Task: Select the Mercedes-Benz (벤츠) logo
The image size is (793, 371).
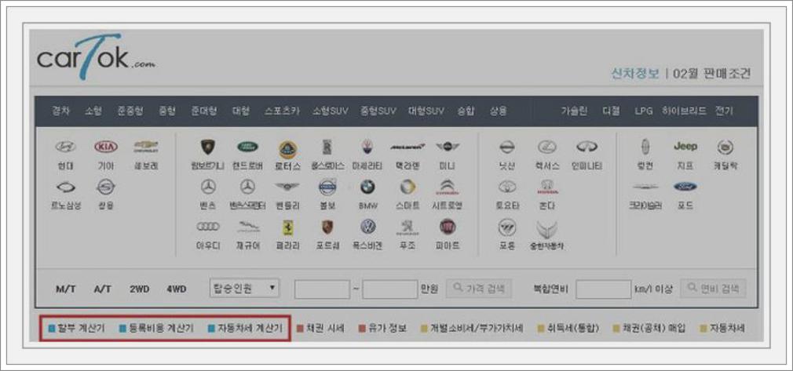Action: pos(208,187)
